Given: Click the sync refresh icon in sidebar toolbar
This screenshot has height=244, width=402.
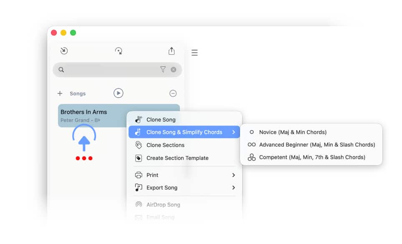Looking at the screenshot, I should [119, 51].
